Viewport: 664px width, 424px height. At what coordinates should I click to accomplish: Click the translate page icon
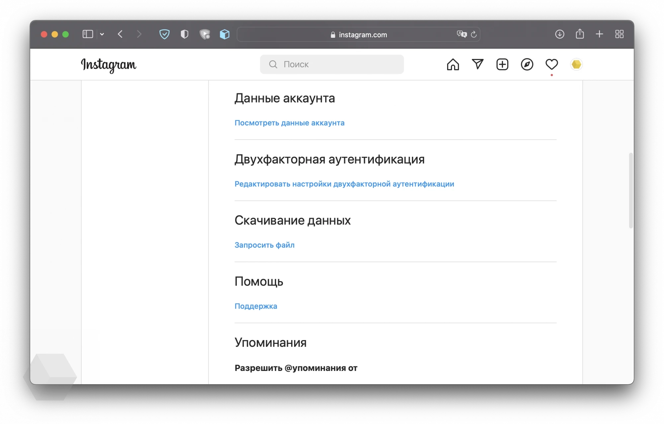click(461, 34)
